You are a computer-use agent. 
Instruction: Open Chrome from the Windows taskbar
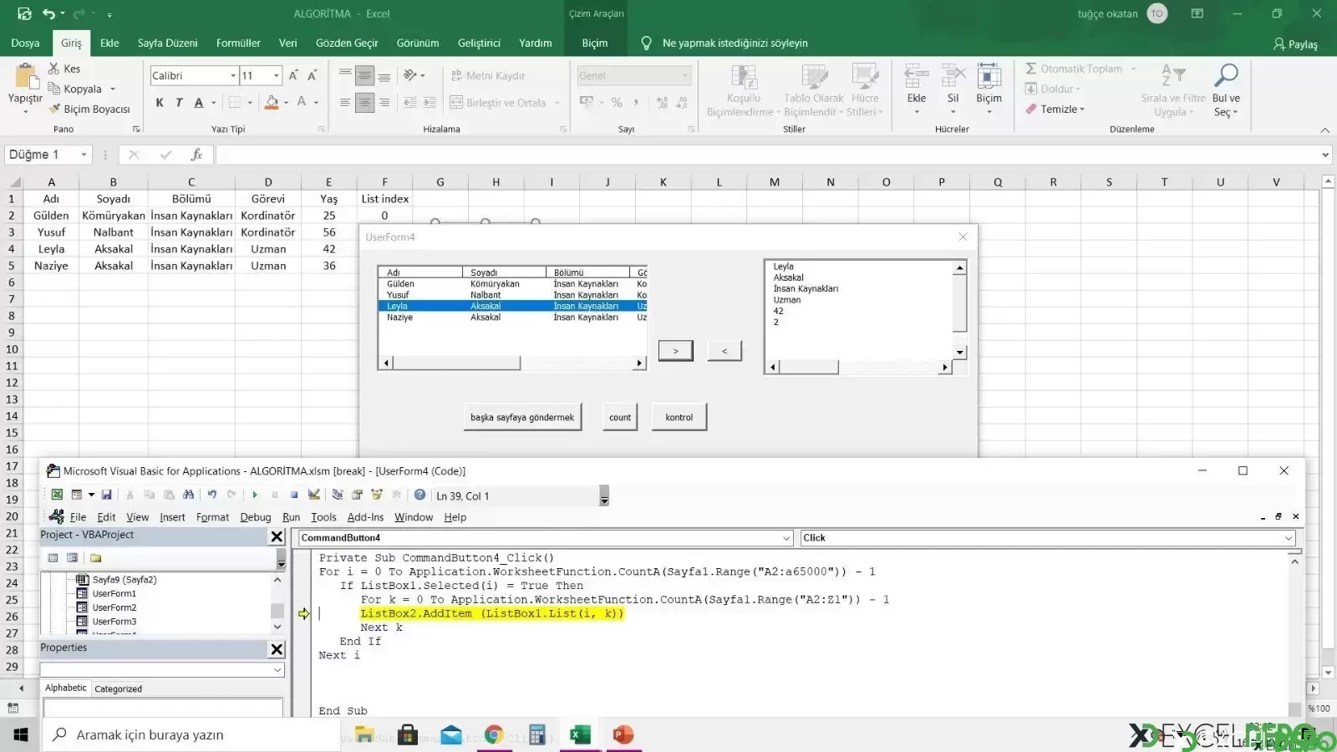(x=494, y=734)
